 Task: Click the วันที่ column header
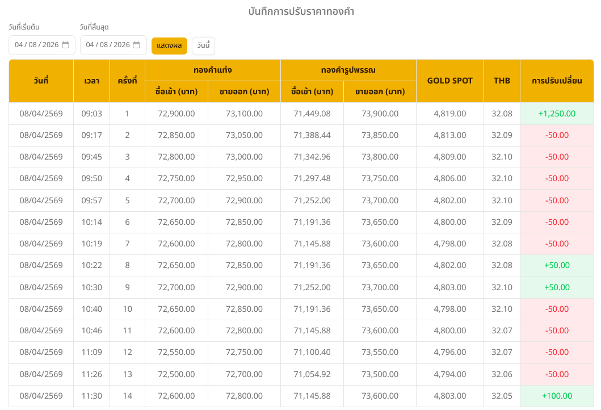[41, 81]
